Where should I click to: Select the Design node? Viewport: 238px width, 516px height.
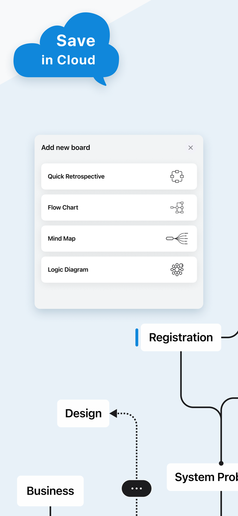point(83,413)
